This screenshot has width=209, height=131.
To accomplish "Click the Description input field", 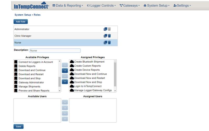I will [55, 51].
